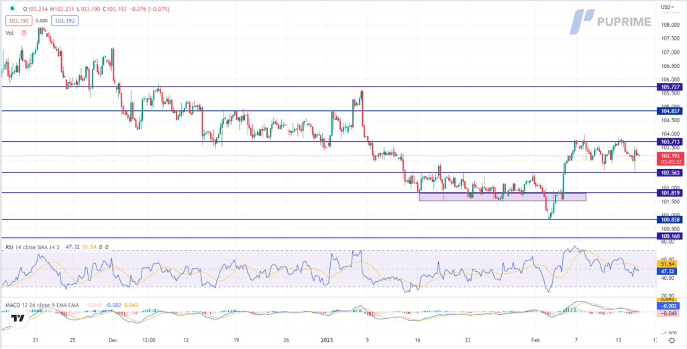Open chart settings gear icon
The image size is (687, 349).
click(672, 340)
